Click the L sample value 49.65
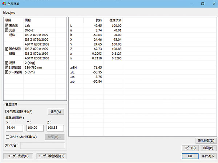Screen dimensions: 218x163 coord(98,26)
